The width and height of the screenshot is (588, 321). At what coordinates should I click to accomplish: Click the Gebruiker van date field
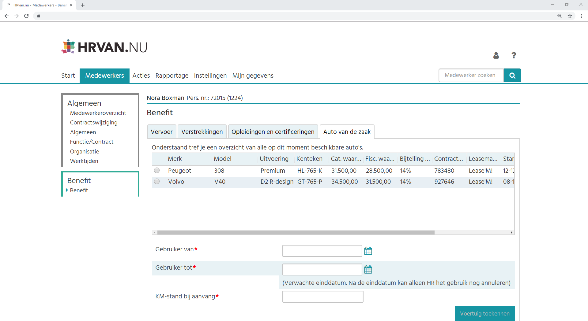[x=322, y=251]
